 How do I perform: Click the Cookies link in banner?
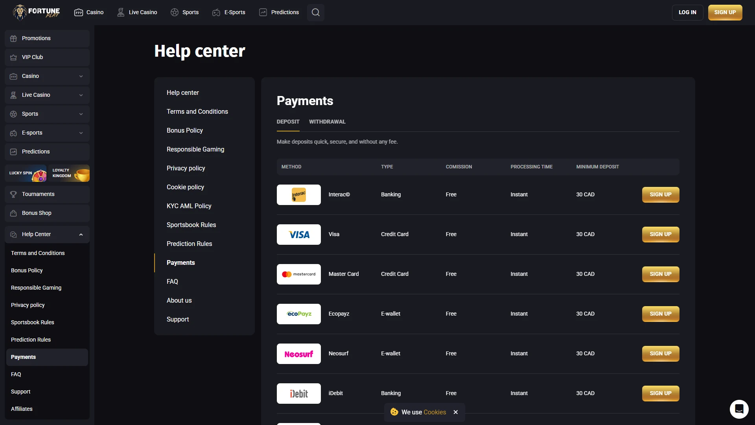pyautogui.click(x=435, y=412)
